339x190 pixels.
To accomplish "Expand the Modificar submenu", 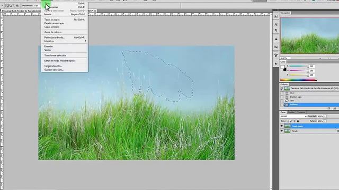I will (65, 41).
